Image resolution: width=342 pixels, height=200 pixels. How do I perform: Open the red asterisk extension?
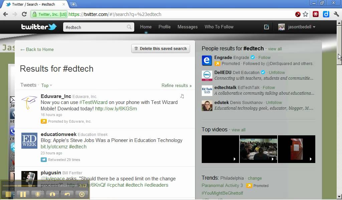coord(316,14)
